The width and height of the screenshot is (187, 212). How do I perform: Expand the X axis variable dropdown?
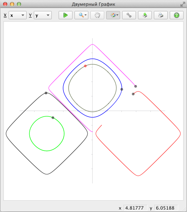coord(18,15)
